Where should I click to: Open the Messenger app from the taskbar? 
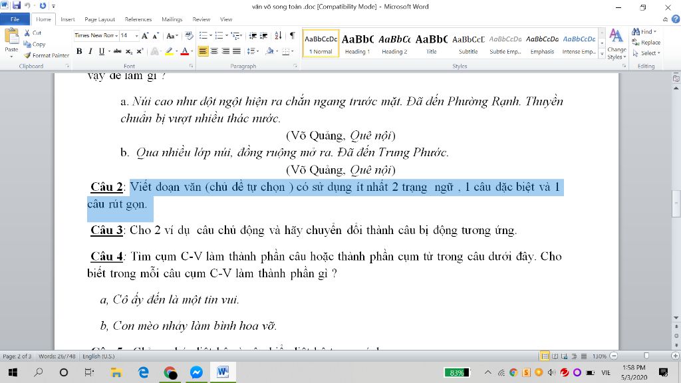pyautogui.click(x=196, y=372)
